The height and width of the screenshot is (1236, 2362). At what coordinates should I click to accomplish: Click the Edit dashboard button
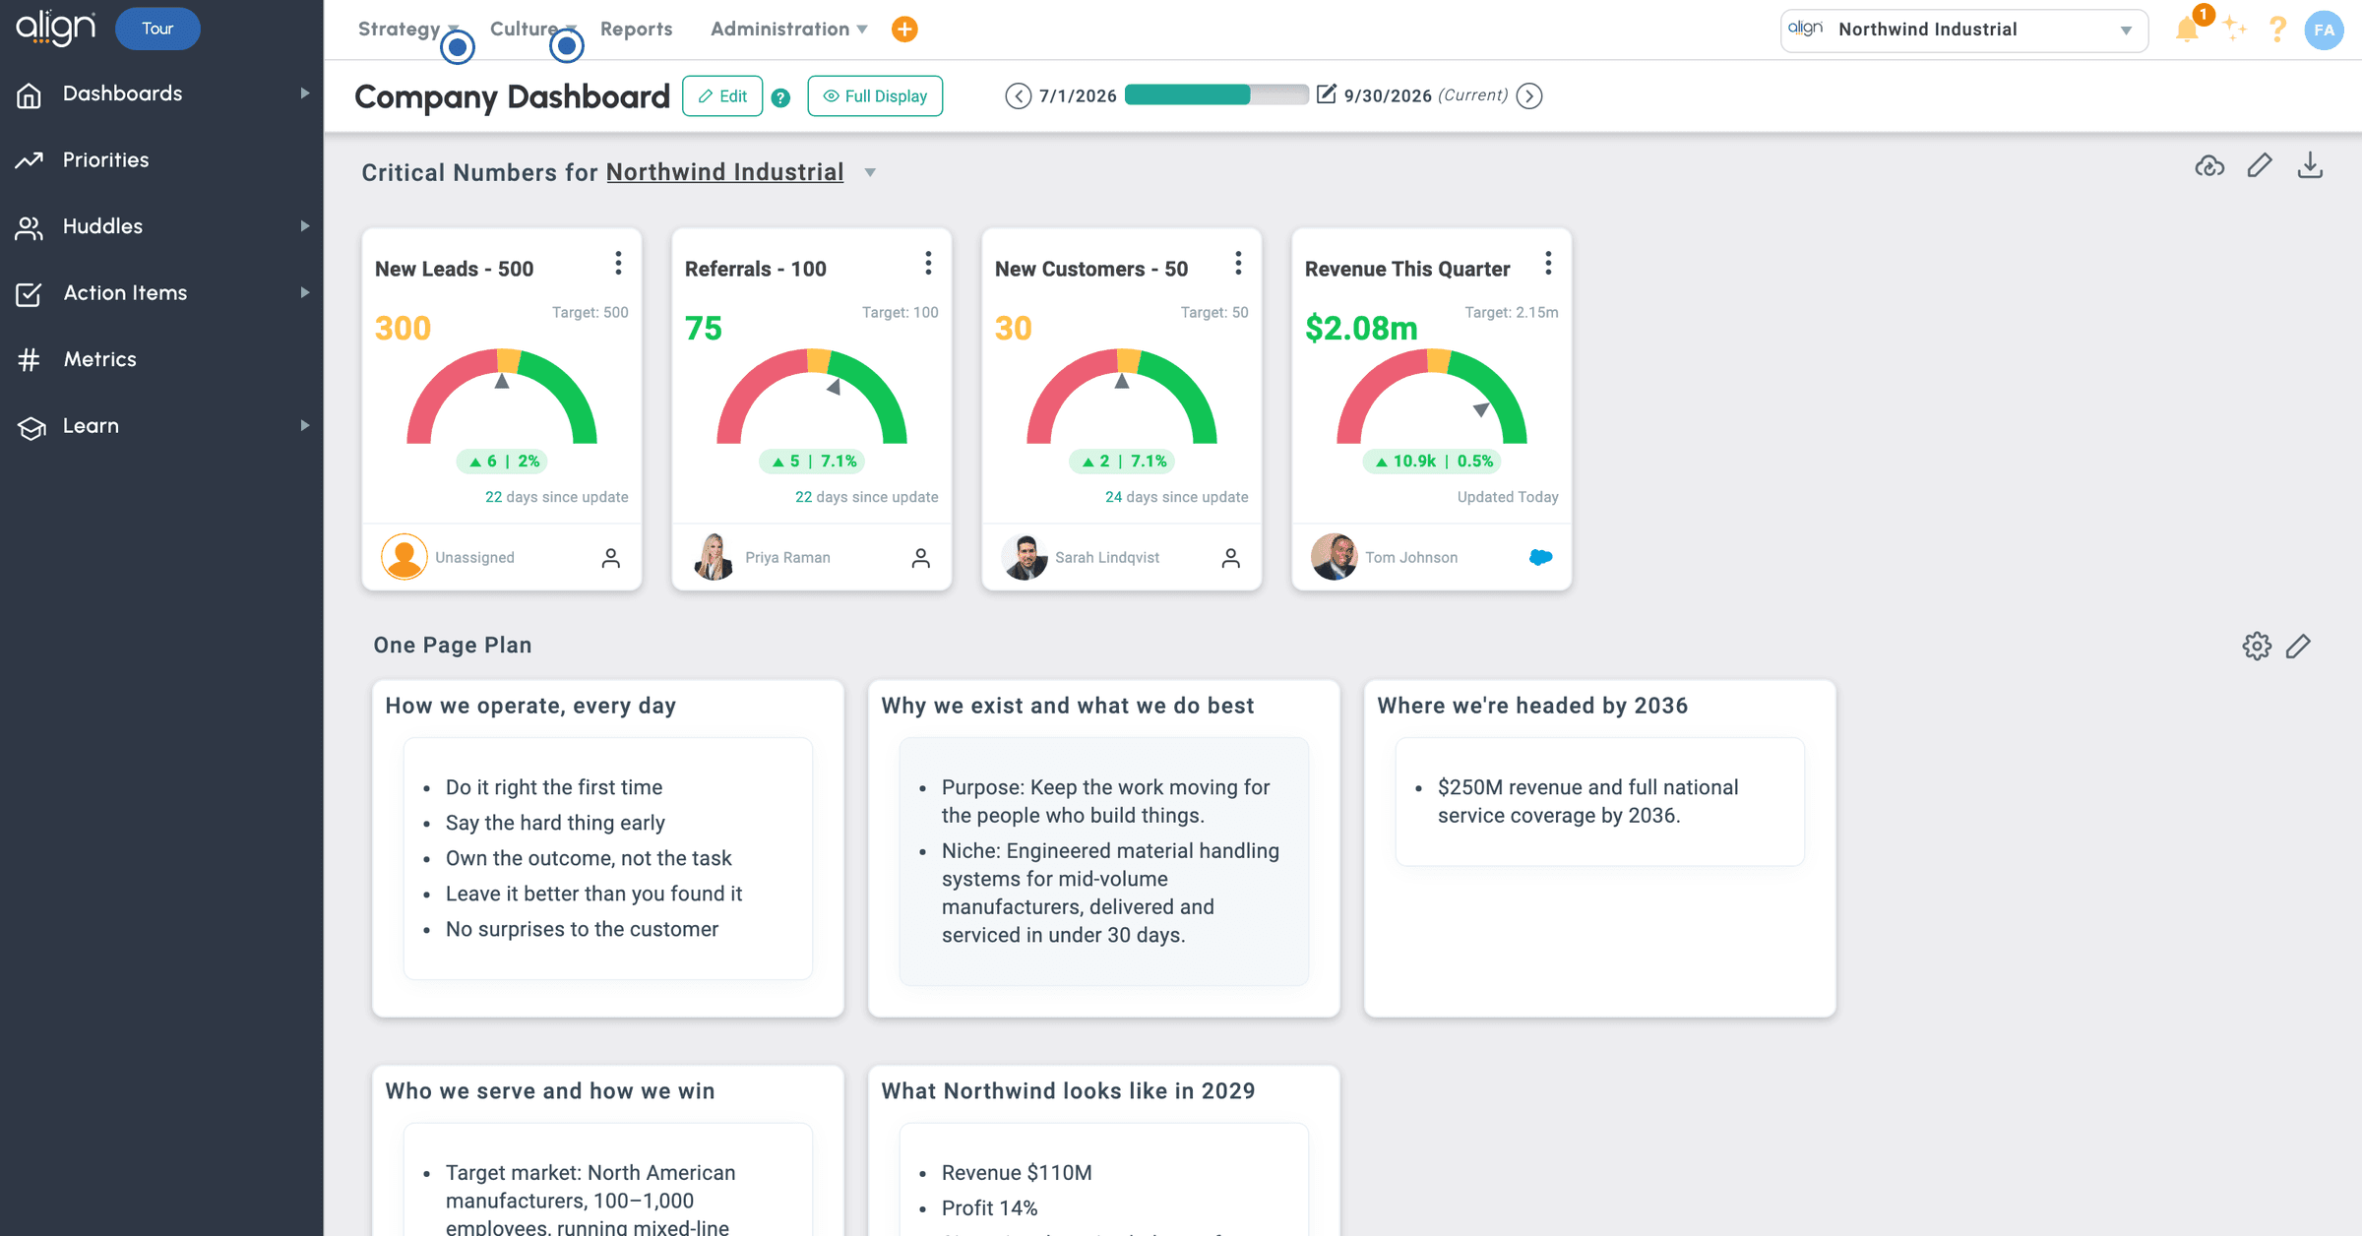coord(722,96)
